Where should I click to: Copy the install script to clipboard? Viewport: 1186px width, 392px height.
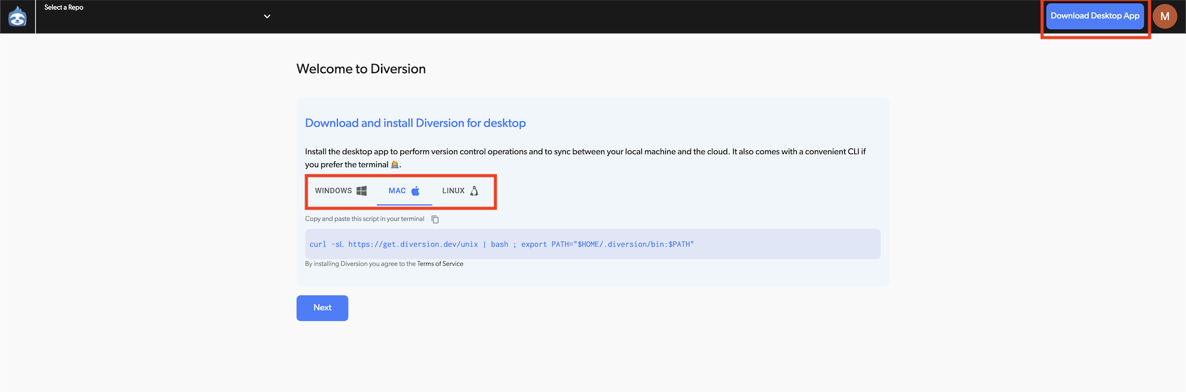435,219
